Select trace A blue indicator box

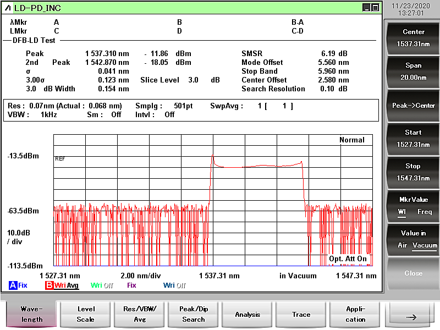coord(13,285)
